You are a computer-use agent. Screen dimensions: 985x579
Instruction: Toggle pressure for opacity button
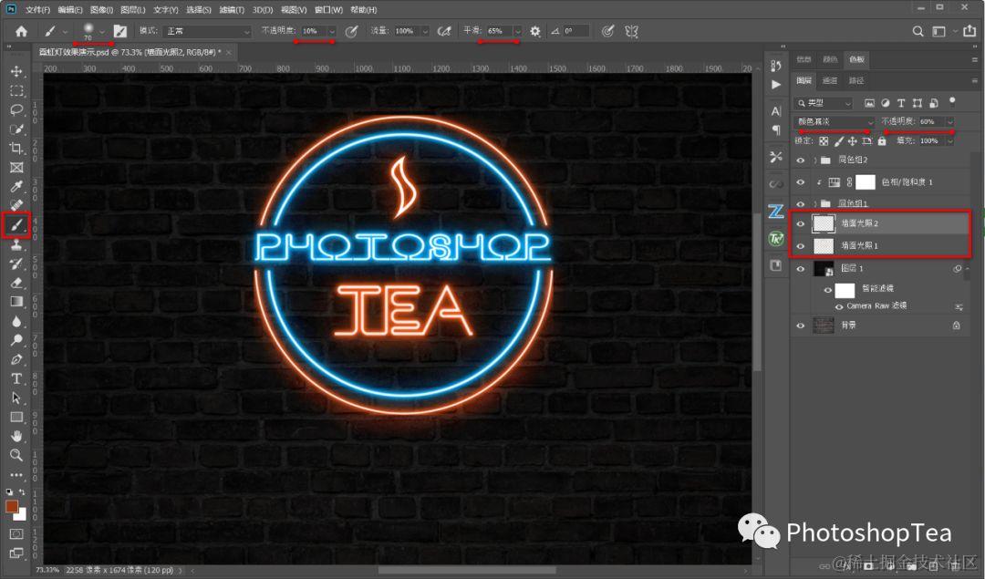point(352,31)
